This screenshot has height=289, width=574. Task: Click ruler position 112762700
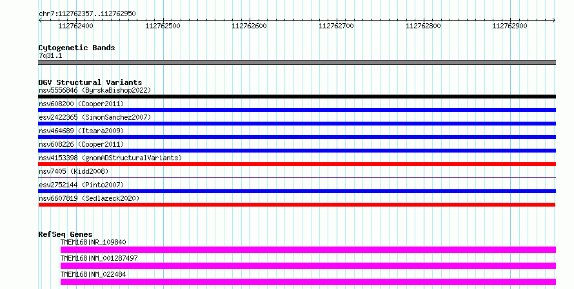click(x=337, y=26)
